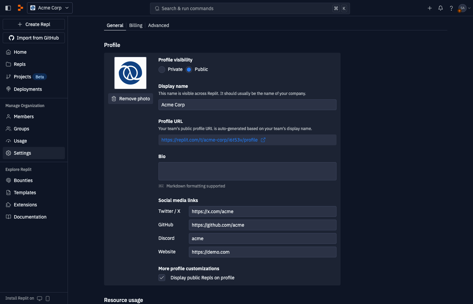The width and height of the screenshot is (473, 304).
Task: Click the Create Repl button
Action: pos(34,24)
